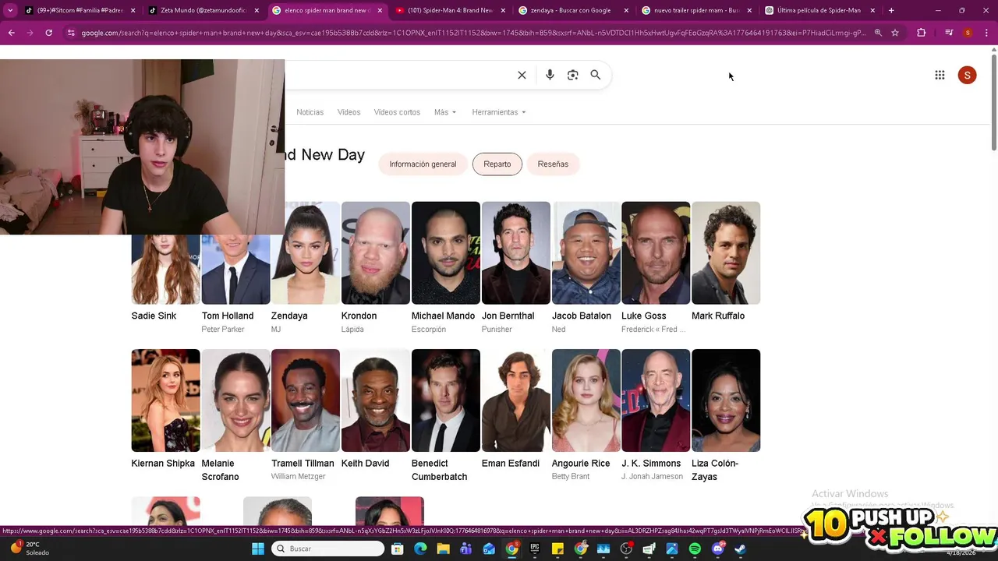Click Michael Mando's photo thumbnail

tap(445, 252)
